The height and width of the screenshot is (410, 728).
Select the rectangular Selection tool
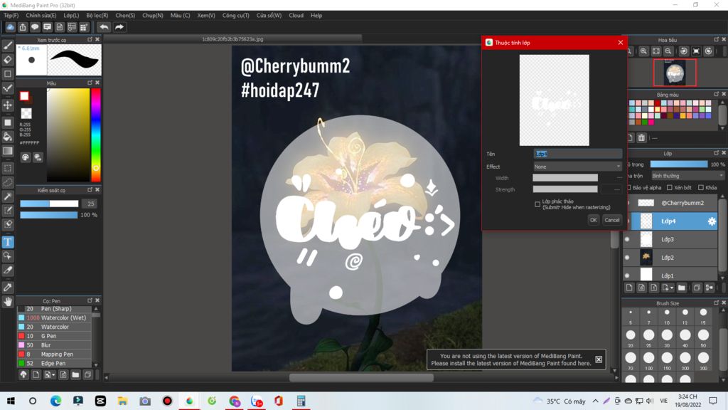8,168
